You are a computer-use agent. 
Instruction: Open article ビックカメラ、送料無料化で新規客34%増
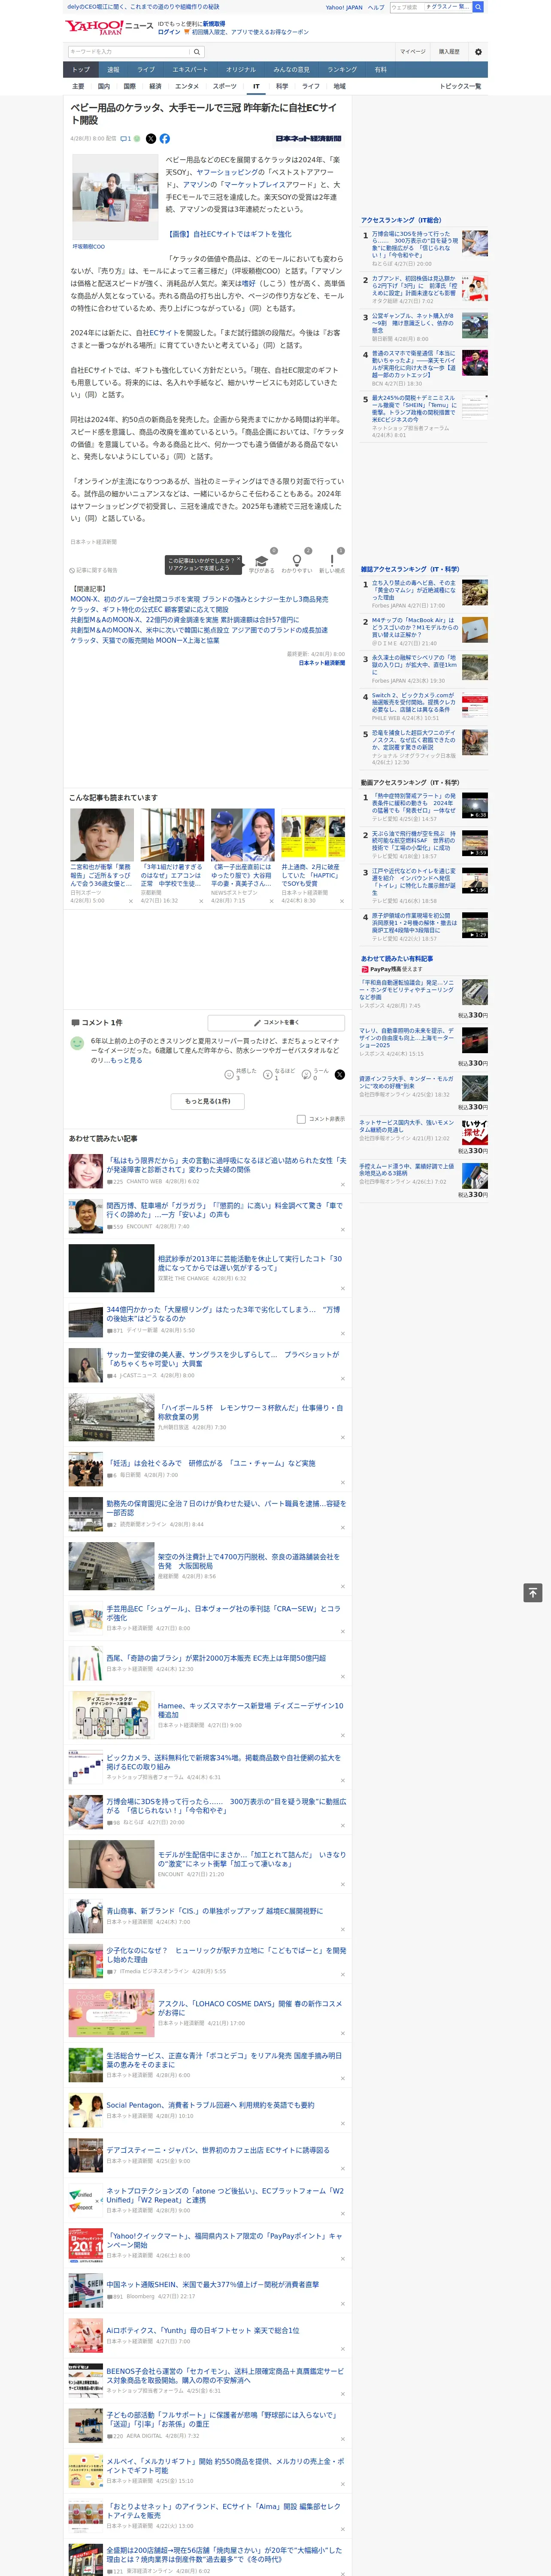pos(223,1762)
